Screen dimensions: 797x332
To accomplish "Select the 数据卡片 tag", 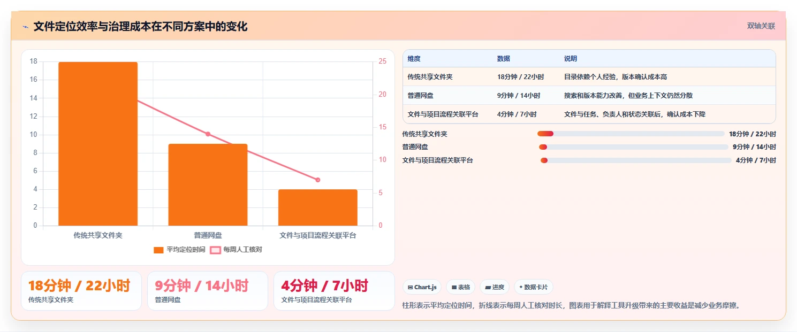I will coord(534,287).
